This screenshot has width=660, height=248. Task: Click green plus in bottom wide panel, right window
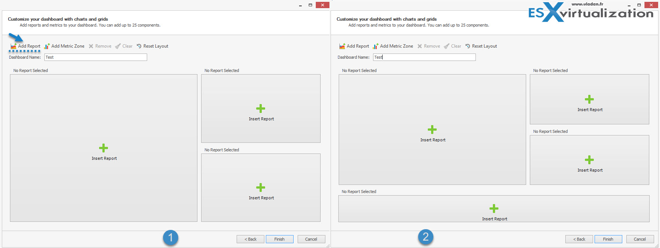(494, 209)
